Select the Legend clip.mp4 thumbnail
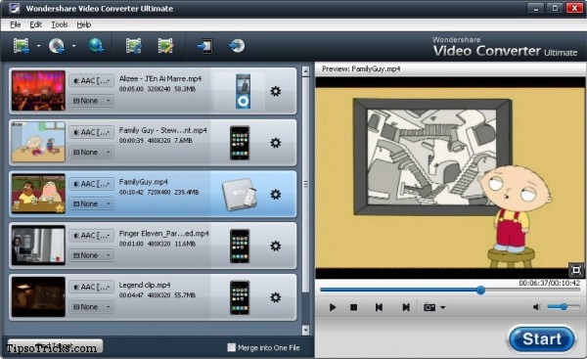 pos(38,297)
